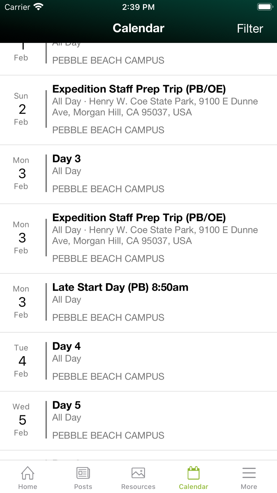Viewport: 277px width, 493px height.
Task: Tap the Tue 4 Feb date label
Action: [21, 361]
